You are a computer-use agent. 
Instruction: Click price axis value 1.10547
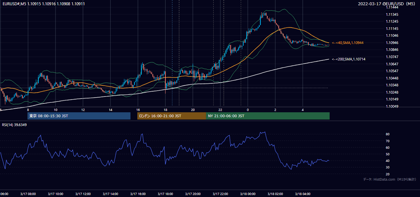click(x=392, y=71)
